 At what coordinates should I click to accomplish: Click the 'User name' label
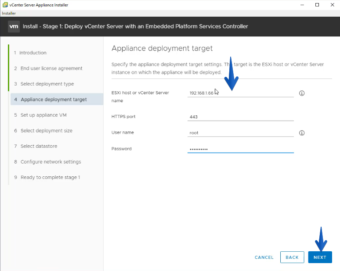tap(123, 132)
